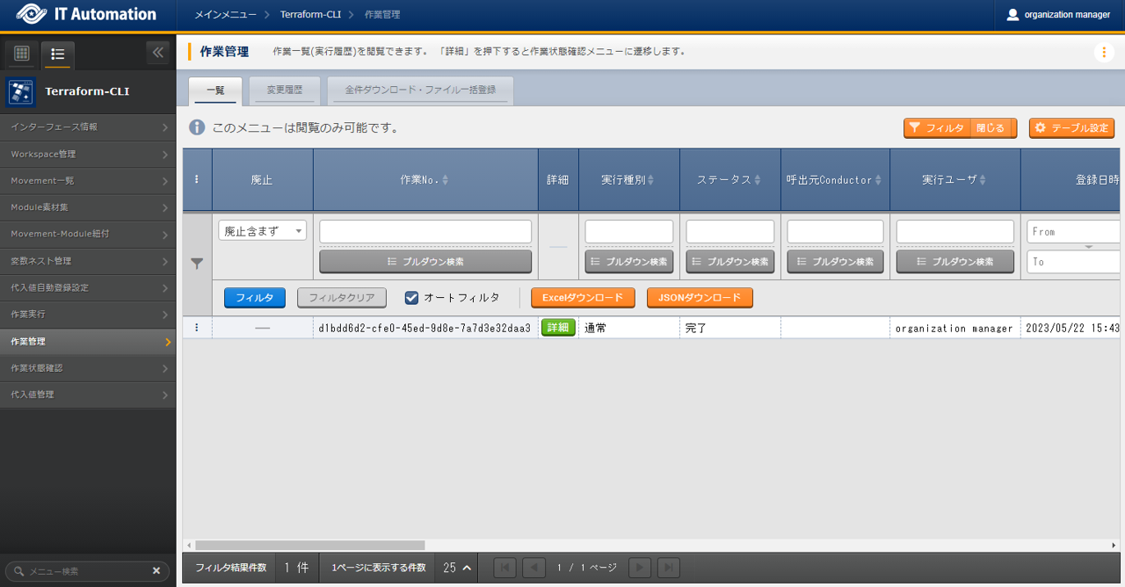
Task: Open the row's three-dot menu
Action: pyautogui.click(x=197, y=328)
